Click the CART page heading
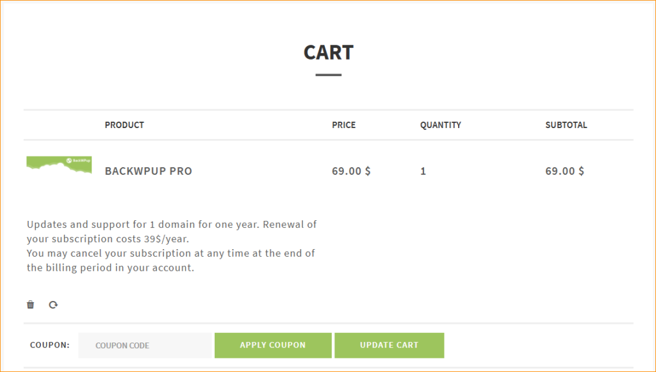This screenshot has width=656, height=372. [328, 53]
